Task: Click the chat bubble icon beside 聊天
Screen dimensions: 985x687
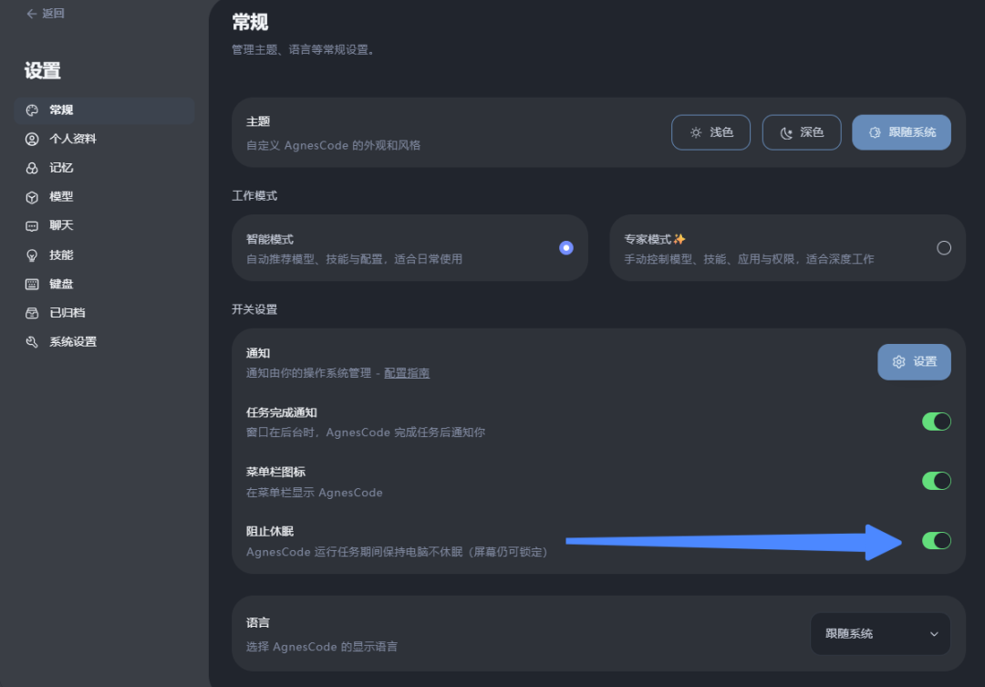Action: click(x=32, y=225)
